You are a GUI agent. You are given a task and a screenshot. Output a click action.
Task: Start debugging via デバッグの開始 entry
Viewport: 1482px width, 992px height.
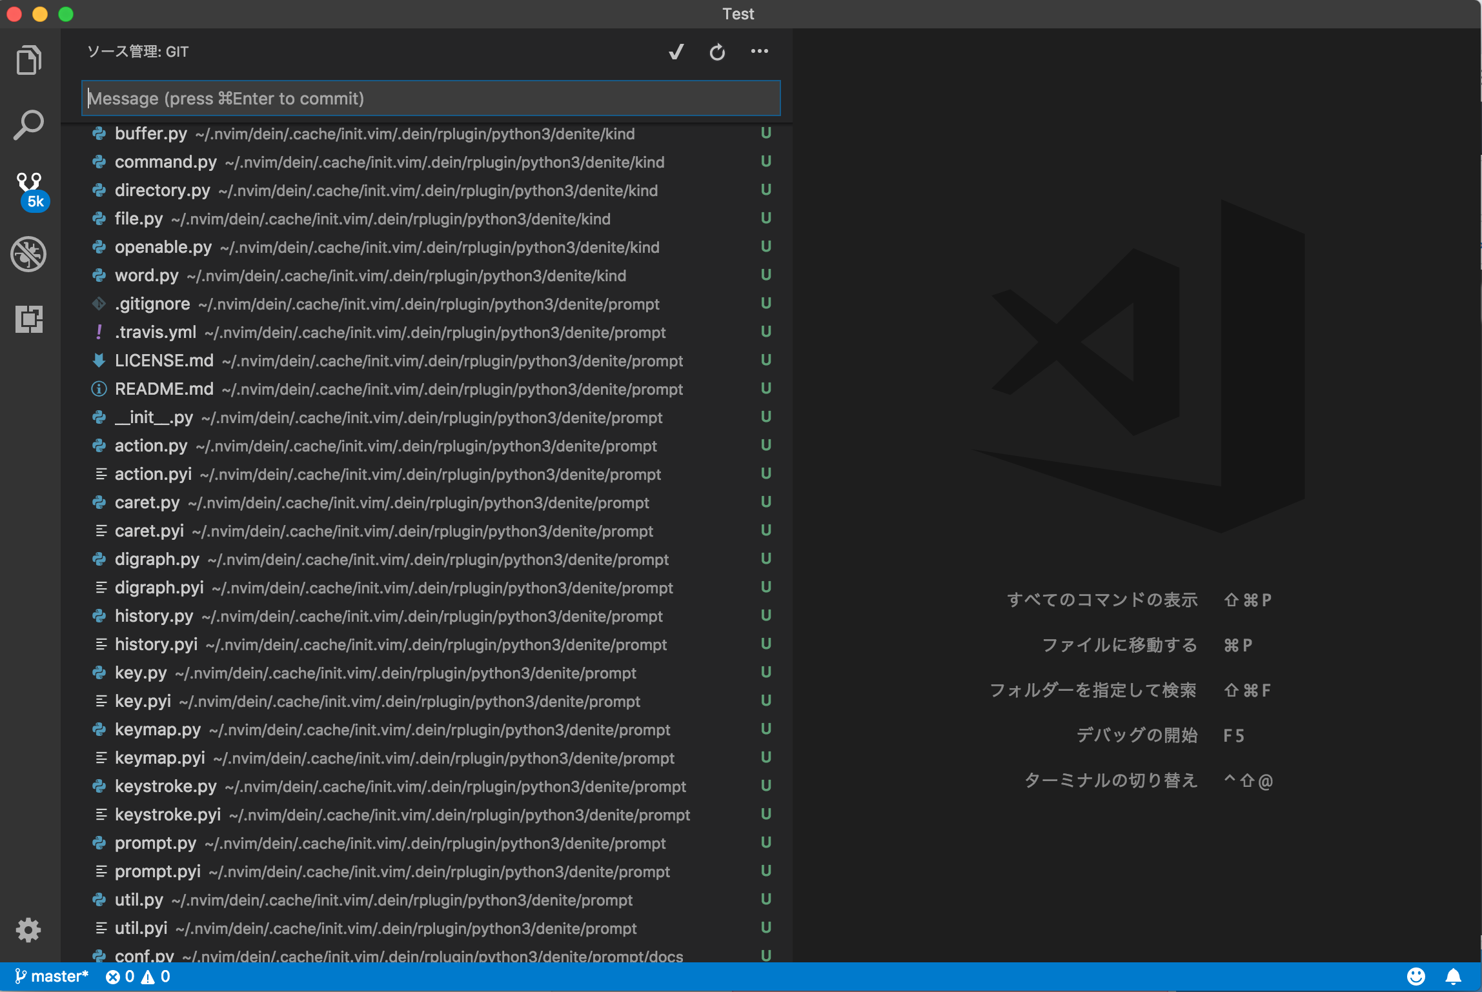1137,735
